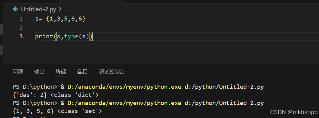Select the 终端 panel tab
This screenshot has height=118, width=319.
61,72
